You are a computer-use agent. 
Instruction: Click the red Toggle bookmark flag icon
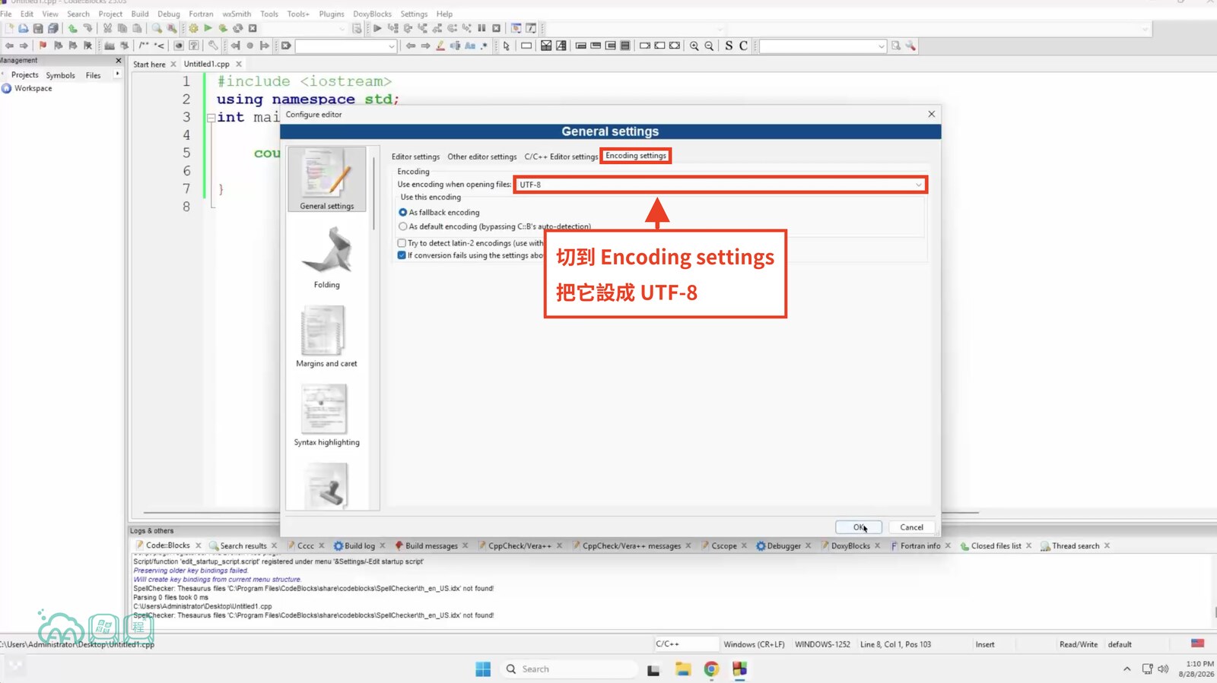[x=43, y=46]
